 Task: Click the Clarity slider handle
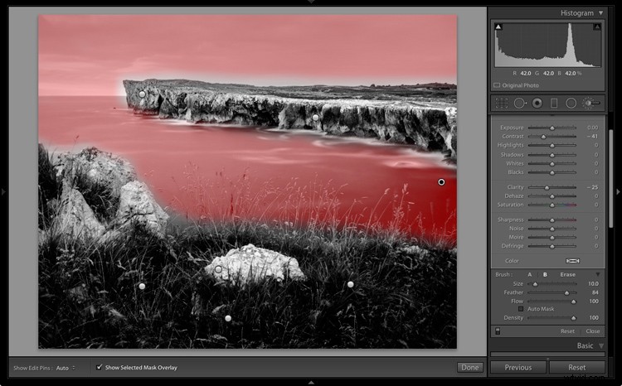tap(547, 187)
